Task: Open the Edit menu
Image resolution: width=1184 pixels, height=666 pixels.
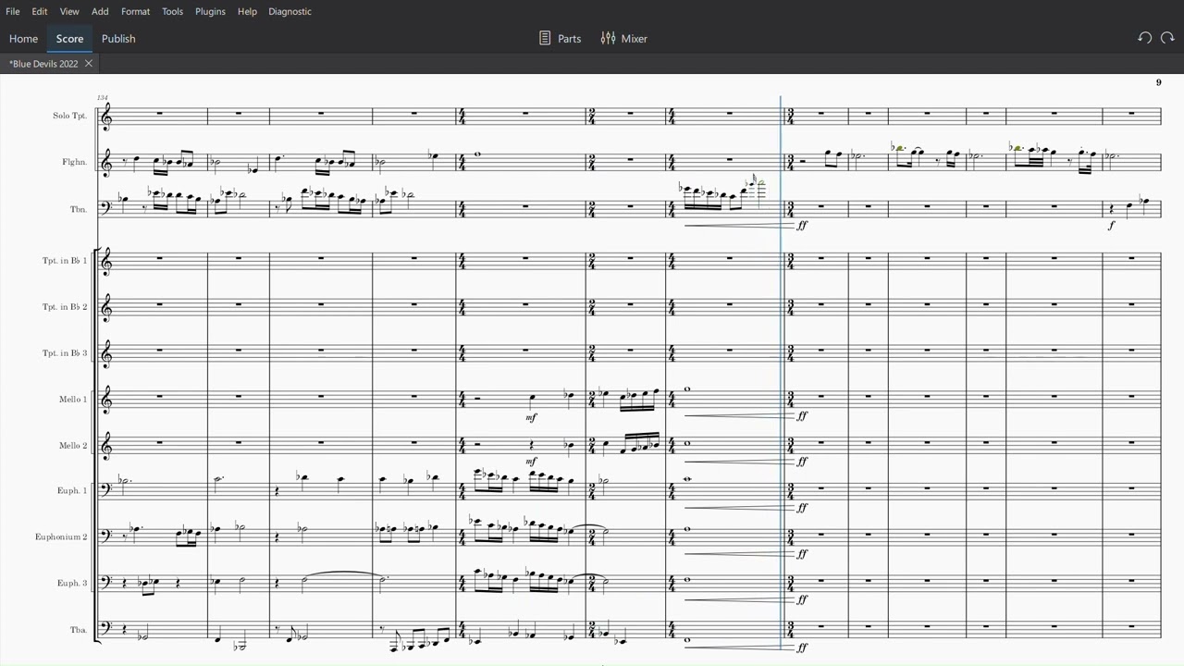Action: point(40,11)
